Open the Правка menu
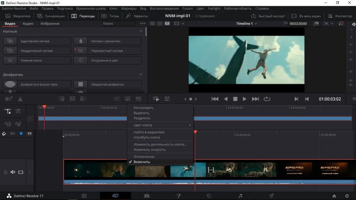356x200 pixels. pyautogui.click(x=47, y=8)
